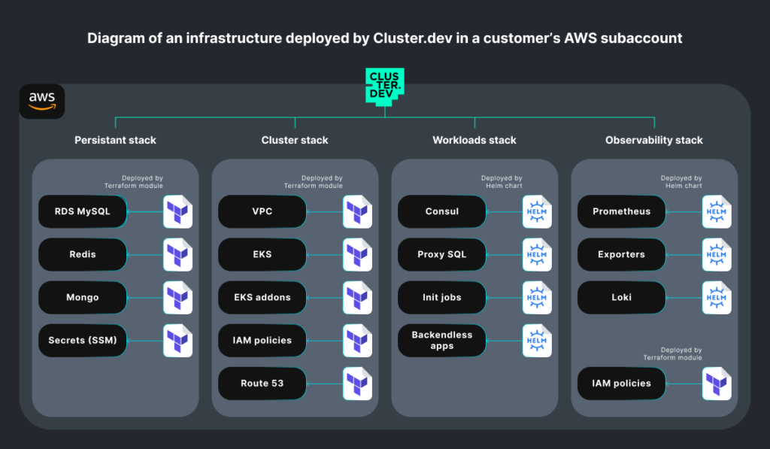This screenshot has width=770, height=449.
Task: Select the Helm chart icon beside Consul
Action: (x=536, y=211)
